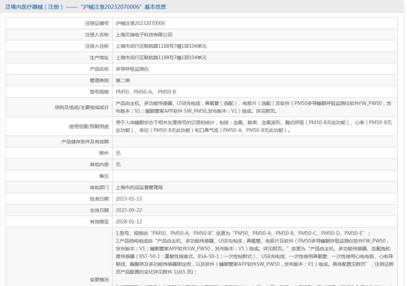Select the 生产地址 label cell
Screen dimensions: 407x286
pyautogui.click(x=59, y=58)
